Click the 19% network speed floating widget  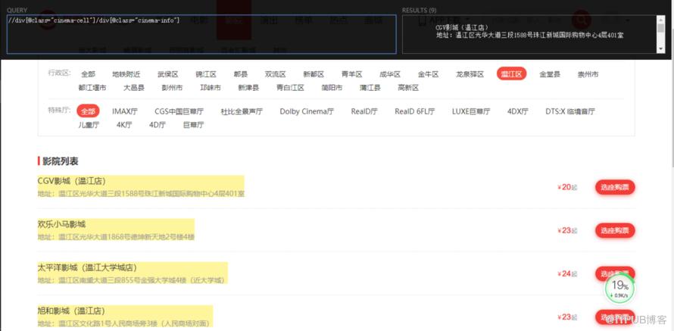pyautogui.click(x=619, y=289)
